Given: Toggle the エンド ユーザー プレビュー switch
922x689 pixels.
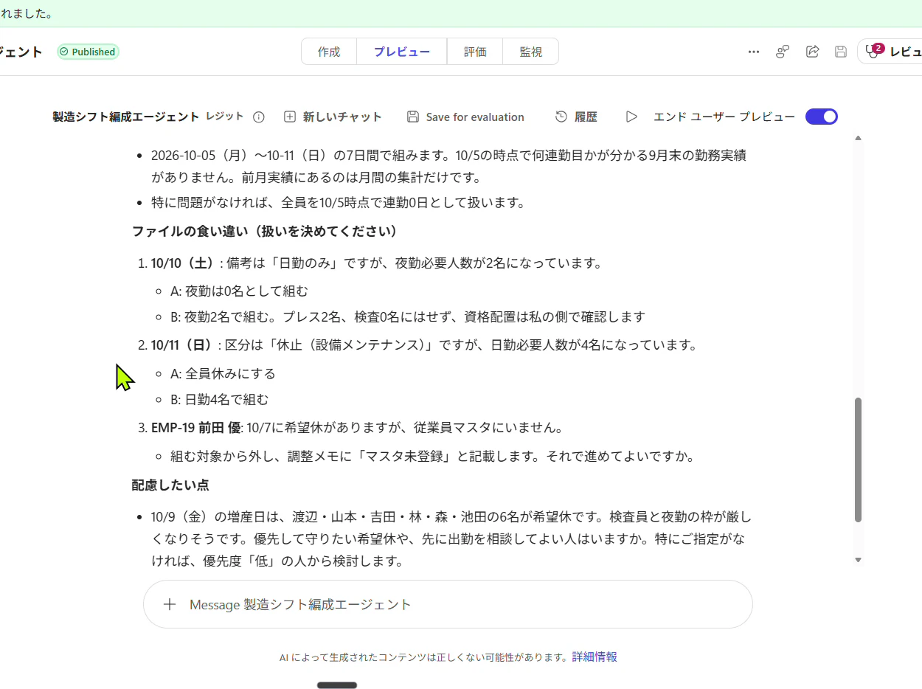Looking at the screenshot, I should (x=822, y=117).
